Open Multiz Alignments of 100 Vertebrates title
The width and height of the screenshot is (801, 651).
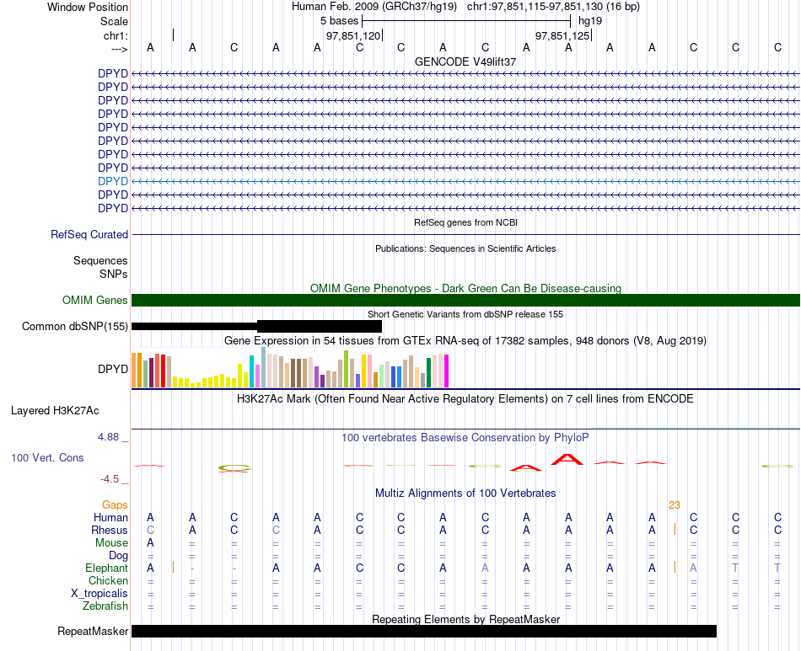pos(465,493)
